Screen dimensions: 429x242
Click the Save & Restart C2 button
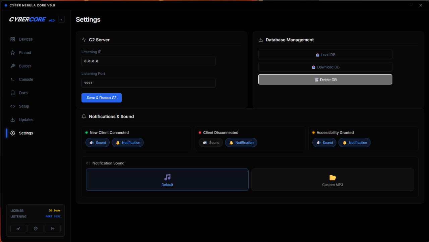pyautogui.click(x=102, y=98)
